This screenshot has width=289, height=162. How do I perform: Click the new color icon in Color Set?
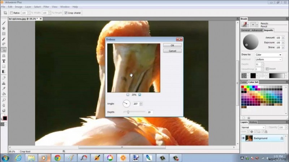pyautogui.click(x=243, y=118)
